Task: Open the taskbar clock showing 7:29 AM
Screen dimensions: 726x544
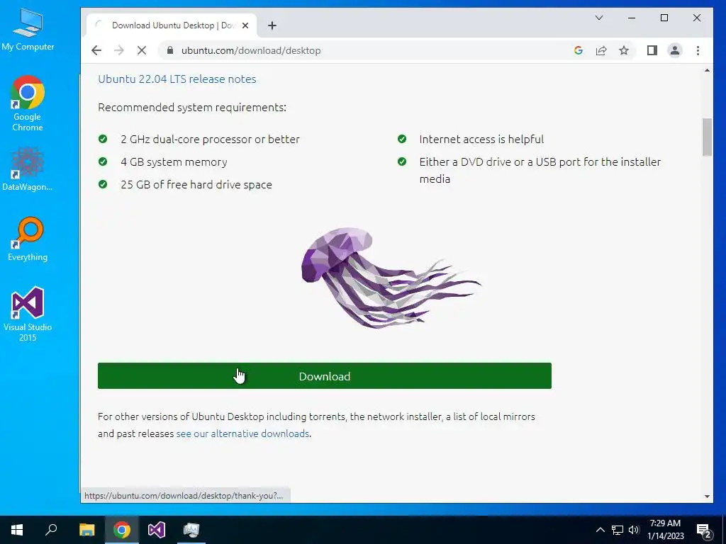Action: (665, 530)
